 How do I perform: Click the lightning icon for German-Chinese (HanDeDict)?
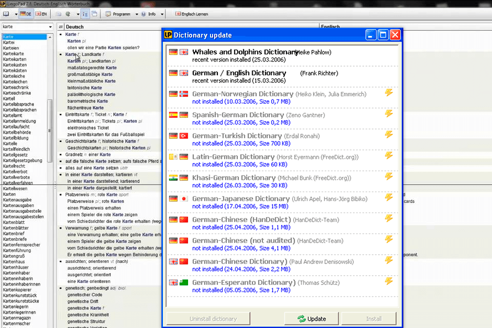point(389,218)
